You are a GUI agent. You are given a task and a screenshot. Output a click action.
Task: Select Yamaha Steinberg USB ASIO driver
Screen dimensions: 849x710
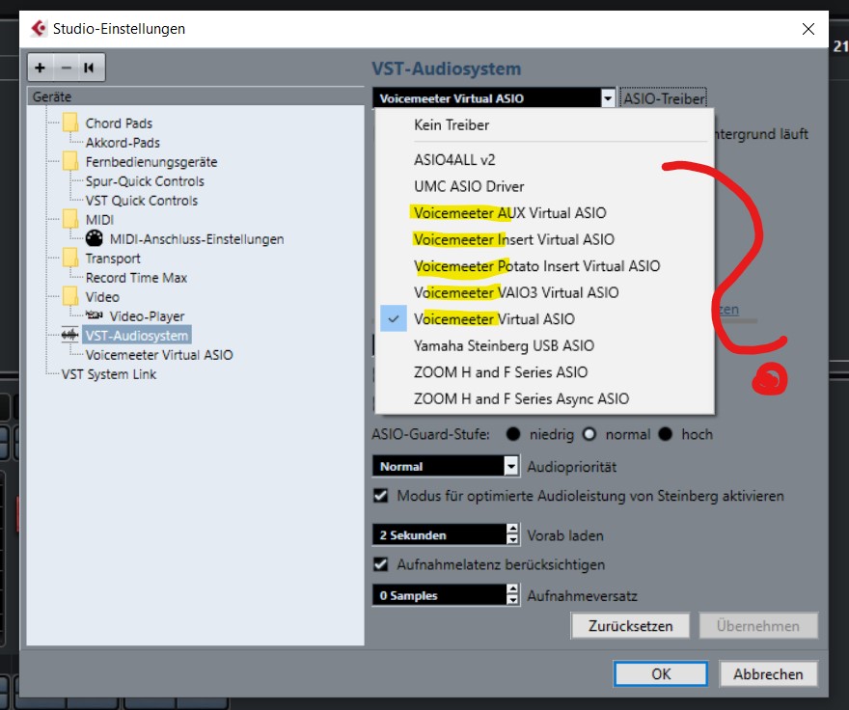(x=504, y=345)
